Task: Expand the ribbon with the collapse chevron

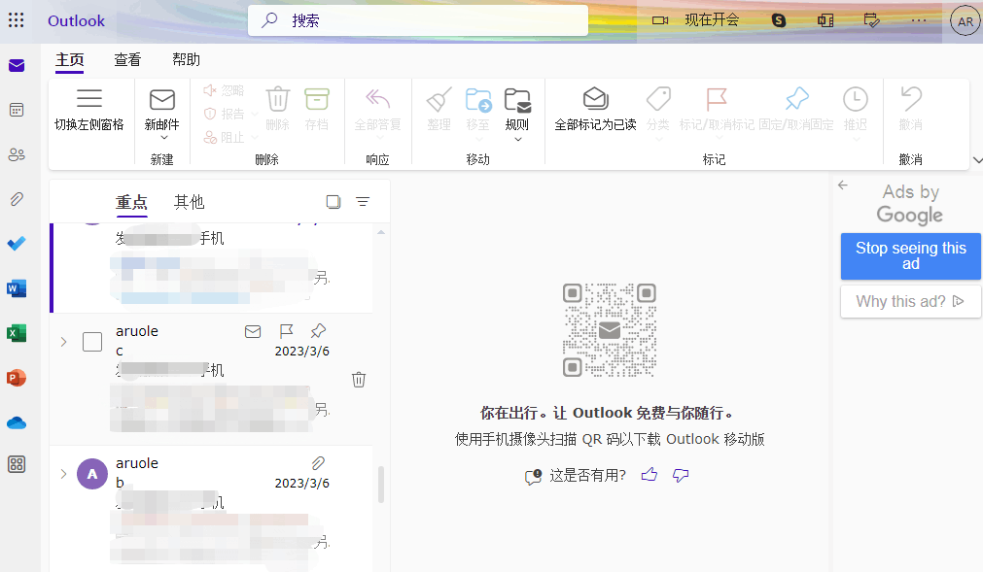Action: [977, 160]
